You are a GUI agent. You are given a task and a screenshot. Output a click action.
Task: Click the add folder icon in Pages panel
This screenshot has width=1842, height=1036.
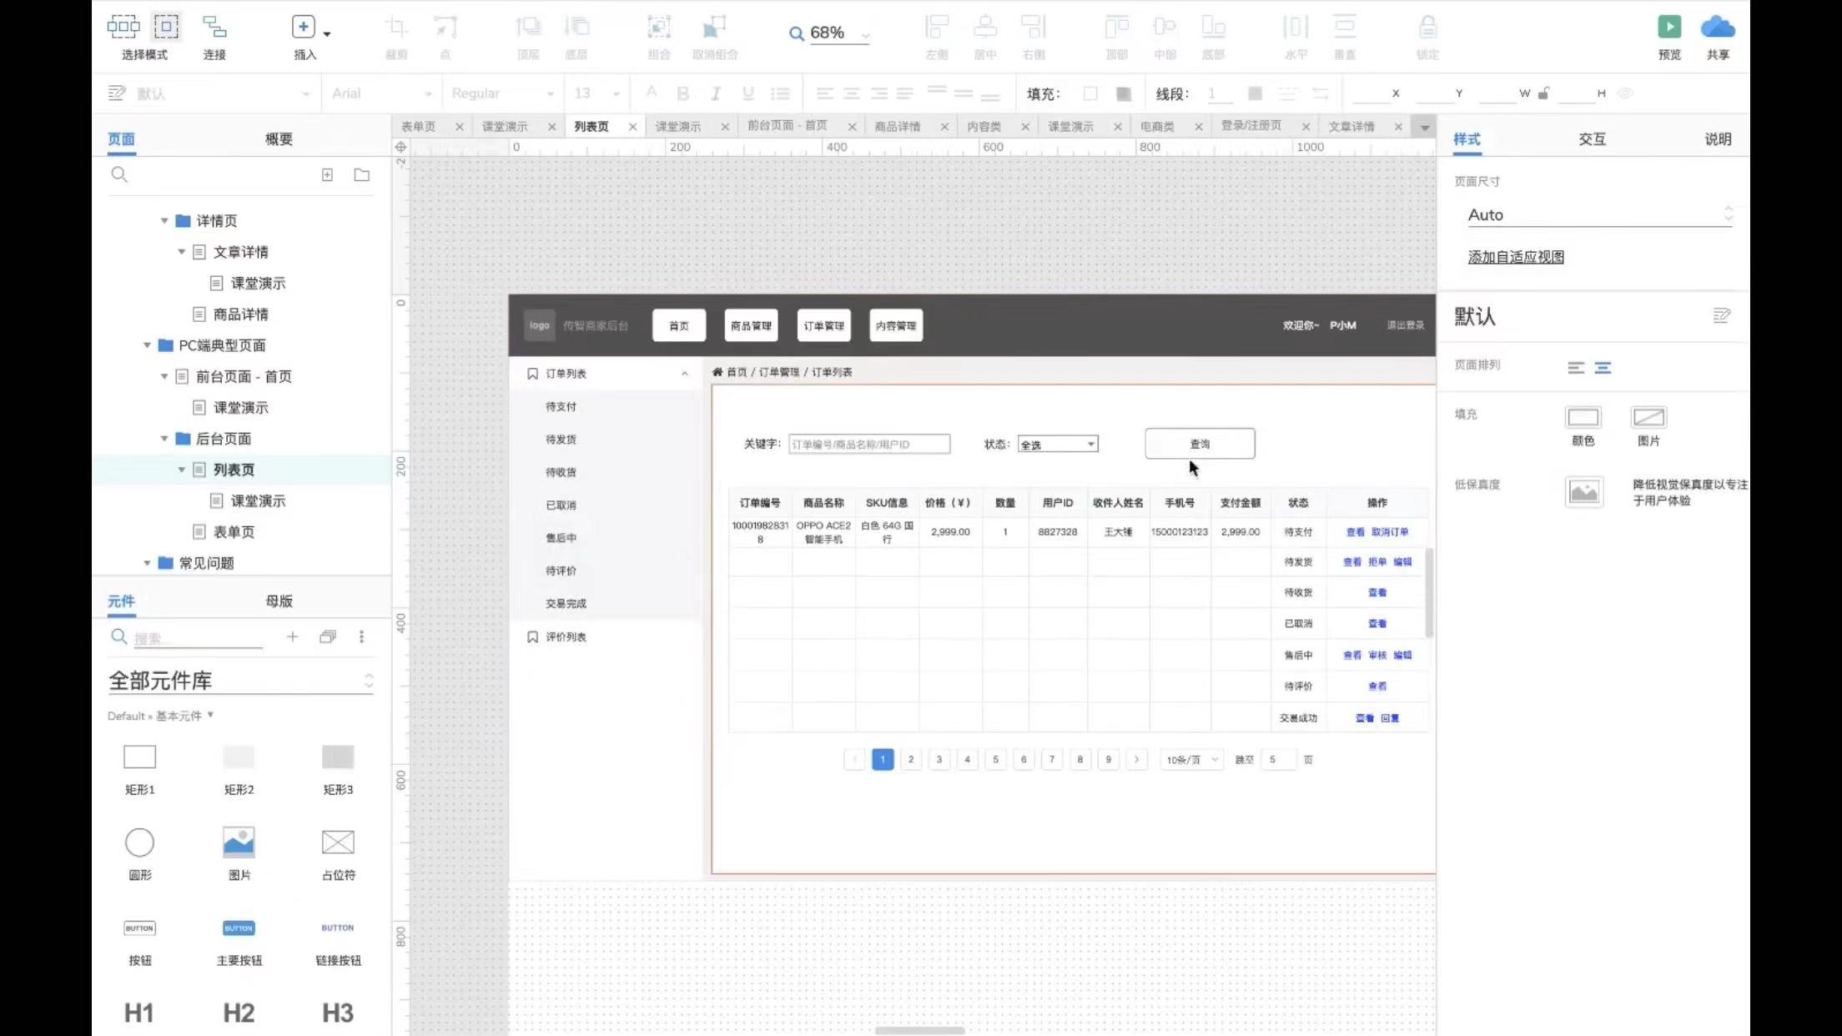coord(361,175)
